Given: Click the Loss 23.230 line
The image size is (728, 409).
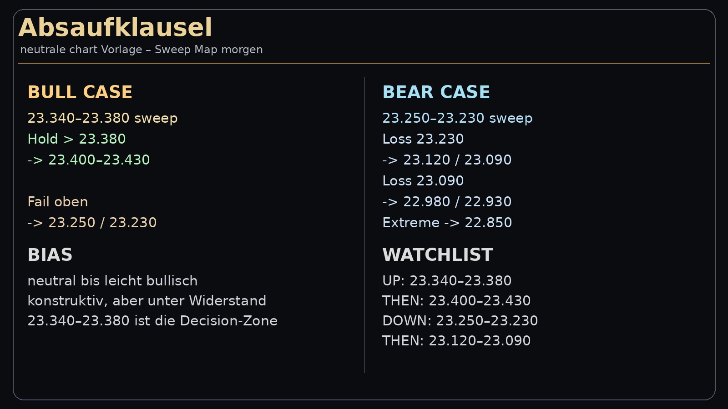Looking at the screenshot, I should 423,139.
